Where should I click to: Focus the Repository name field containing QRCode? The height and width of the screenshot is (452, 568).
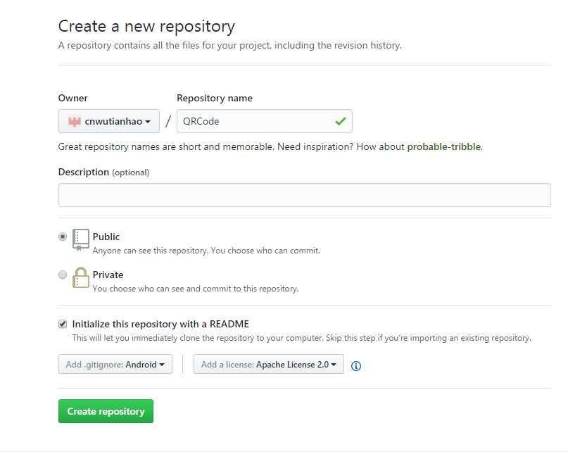[x=265, y=121]
